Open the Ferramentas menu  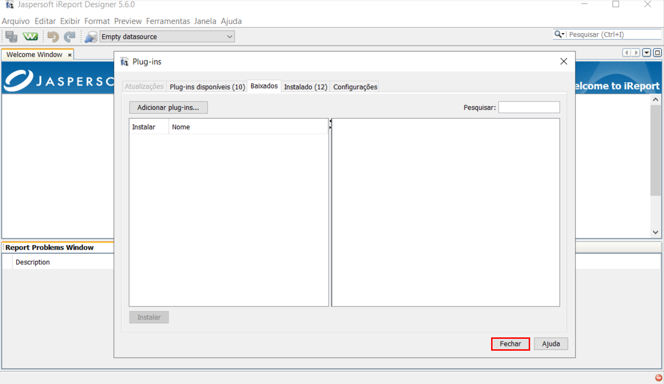(x=168, y=21)
